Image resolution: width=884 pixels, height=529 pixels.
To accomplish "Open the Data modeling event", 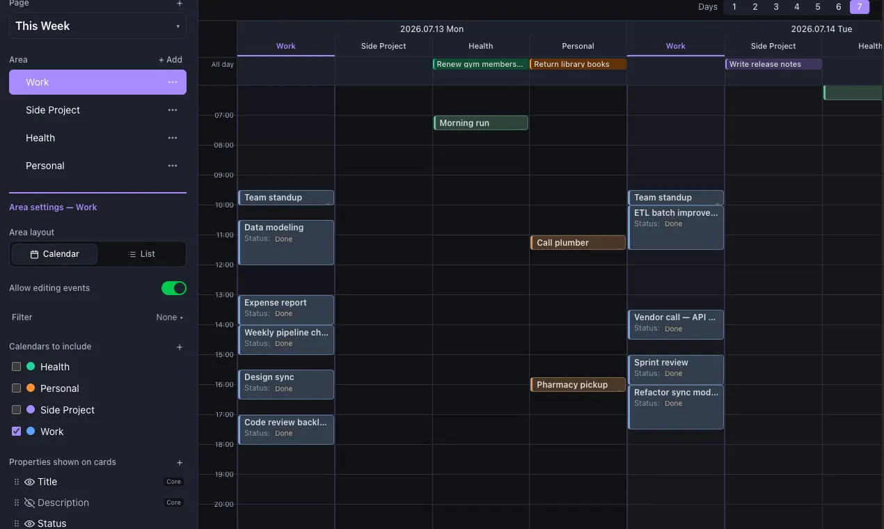I will click(286, 242).
